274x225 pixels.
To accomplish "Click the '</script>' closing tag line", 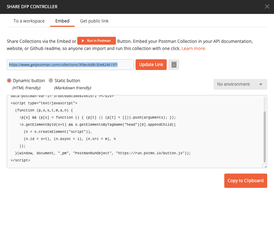I will coord(20,160).
